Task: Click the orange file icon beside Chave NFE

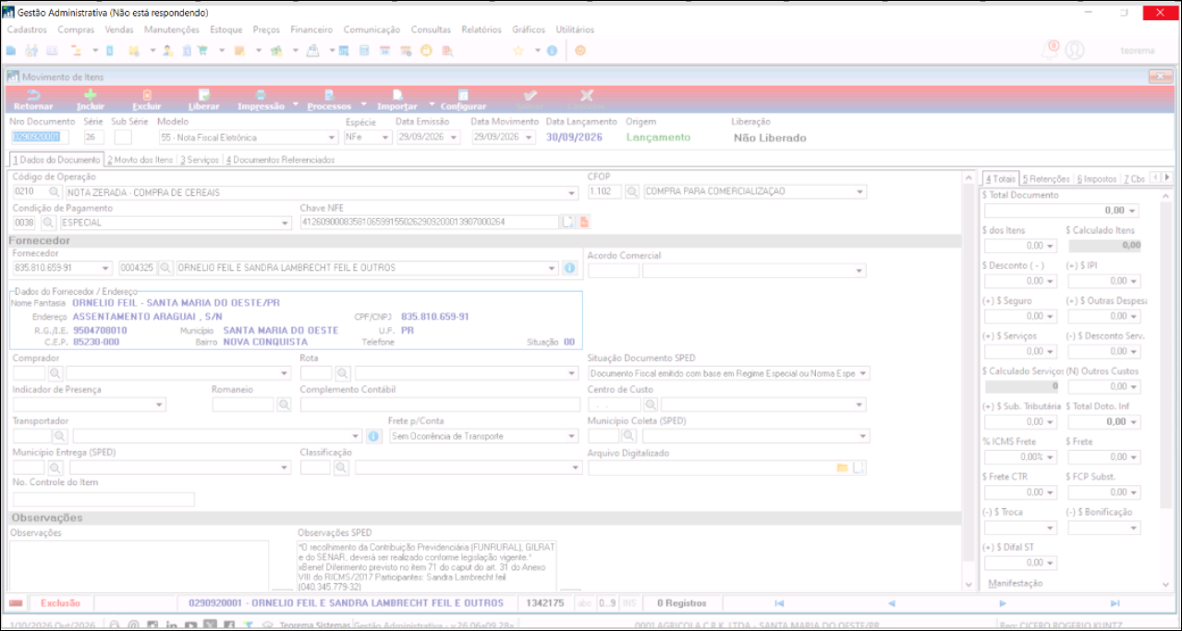Action: (x=584, y=223)
